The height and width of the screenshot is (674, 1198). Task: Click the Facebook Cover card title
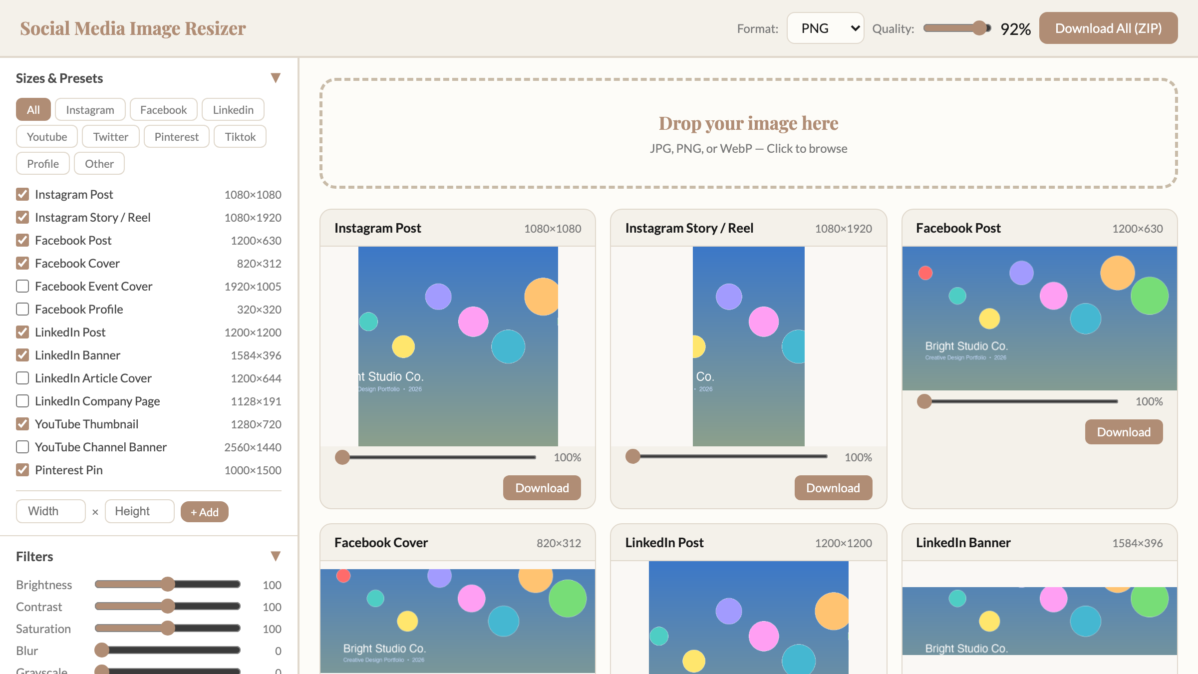[381, 543]
